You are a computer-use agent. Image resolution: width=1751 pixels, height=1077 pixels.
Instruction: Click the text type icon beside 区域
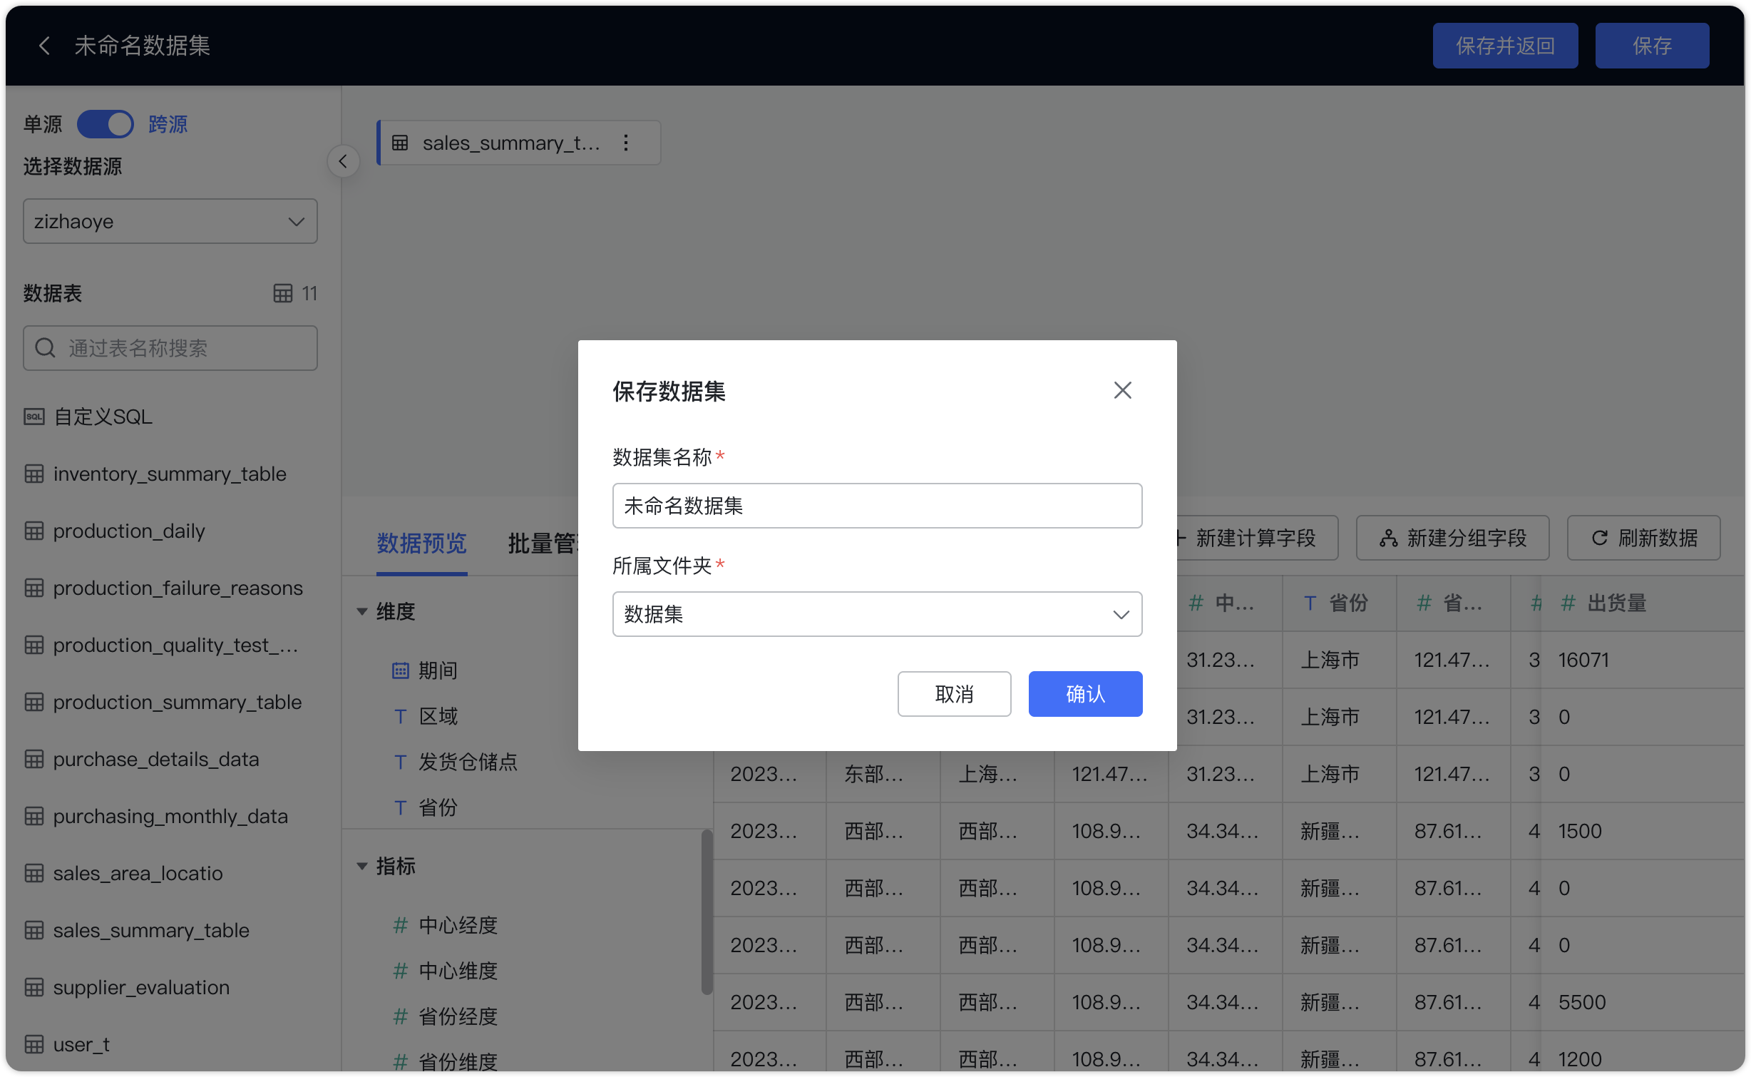(x=401, y=716)
